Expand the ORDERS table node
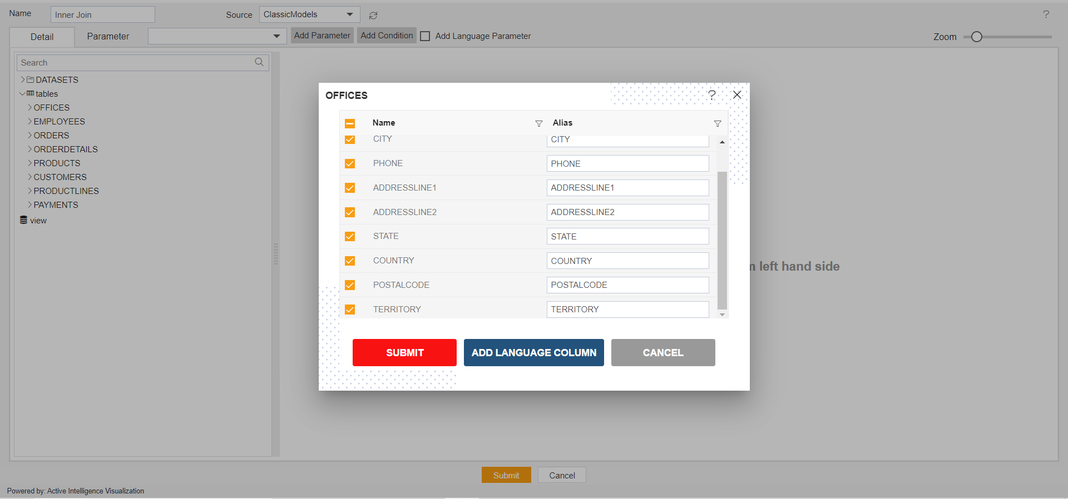Screen dimensions: 1068x499 pyautogui.click(x=30, y=135)
